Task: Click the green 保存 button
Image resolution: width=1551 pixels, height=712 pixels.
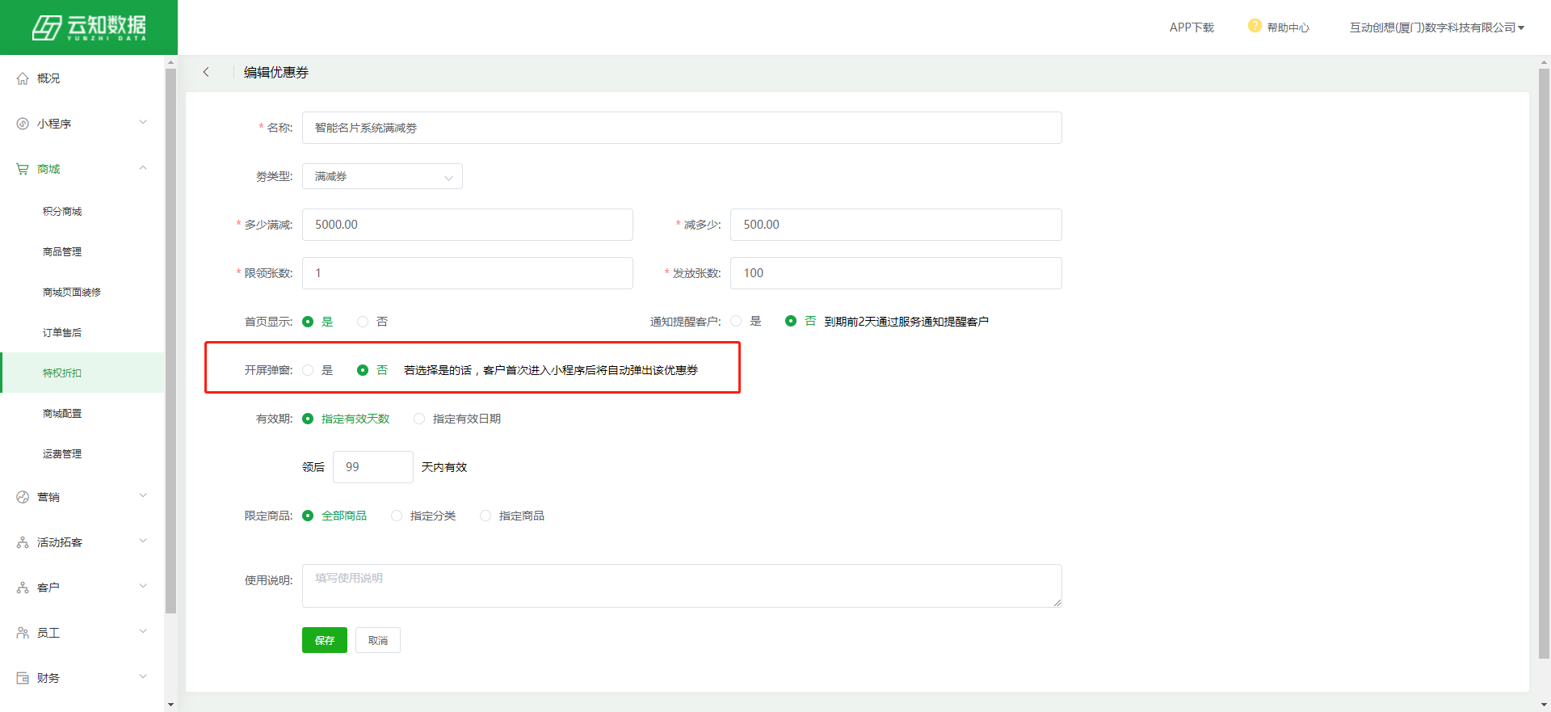Action: (x=325, y=640)
